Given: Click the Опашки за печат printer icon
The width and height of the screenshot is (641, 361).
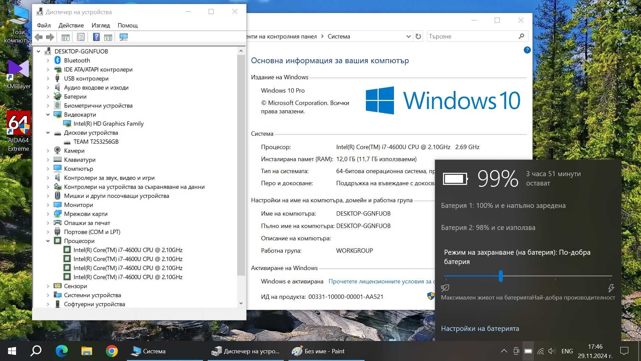Looking at the screenshot, I should click(x=57, y=223).
